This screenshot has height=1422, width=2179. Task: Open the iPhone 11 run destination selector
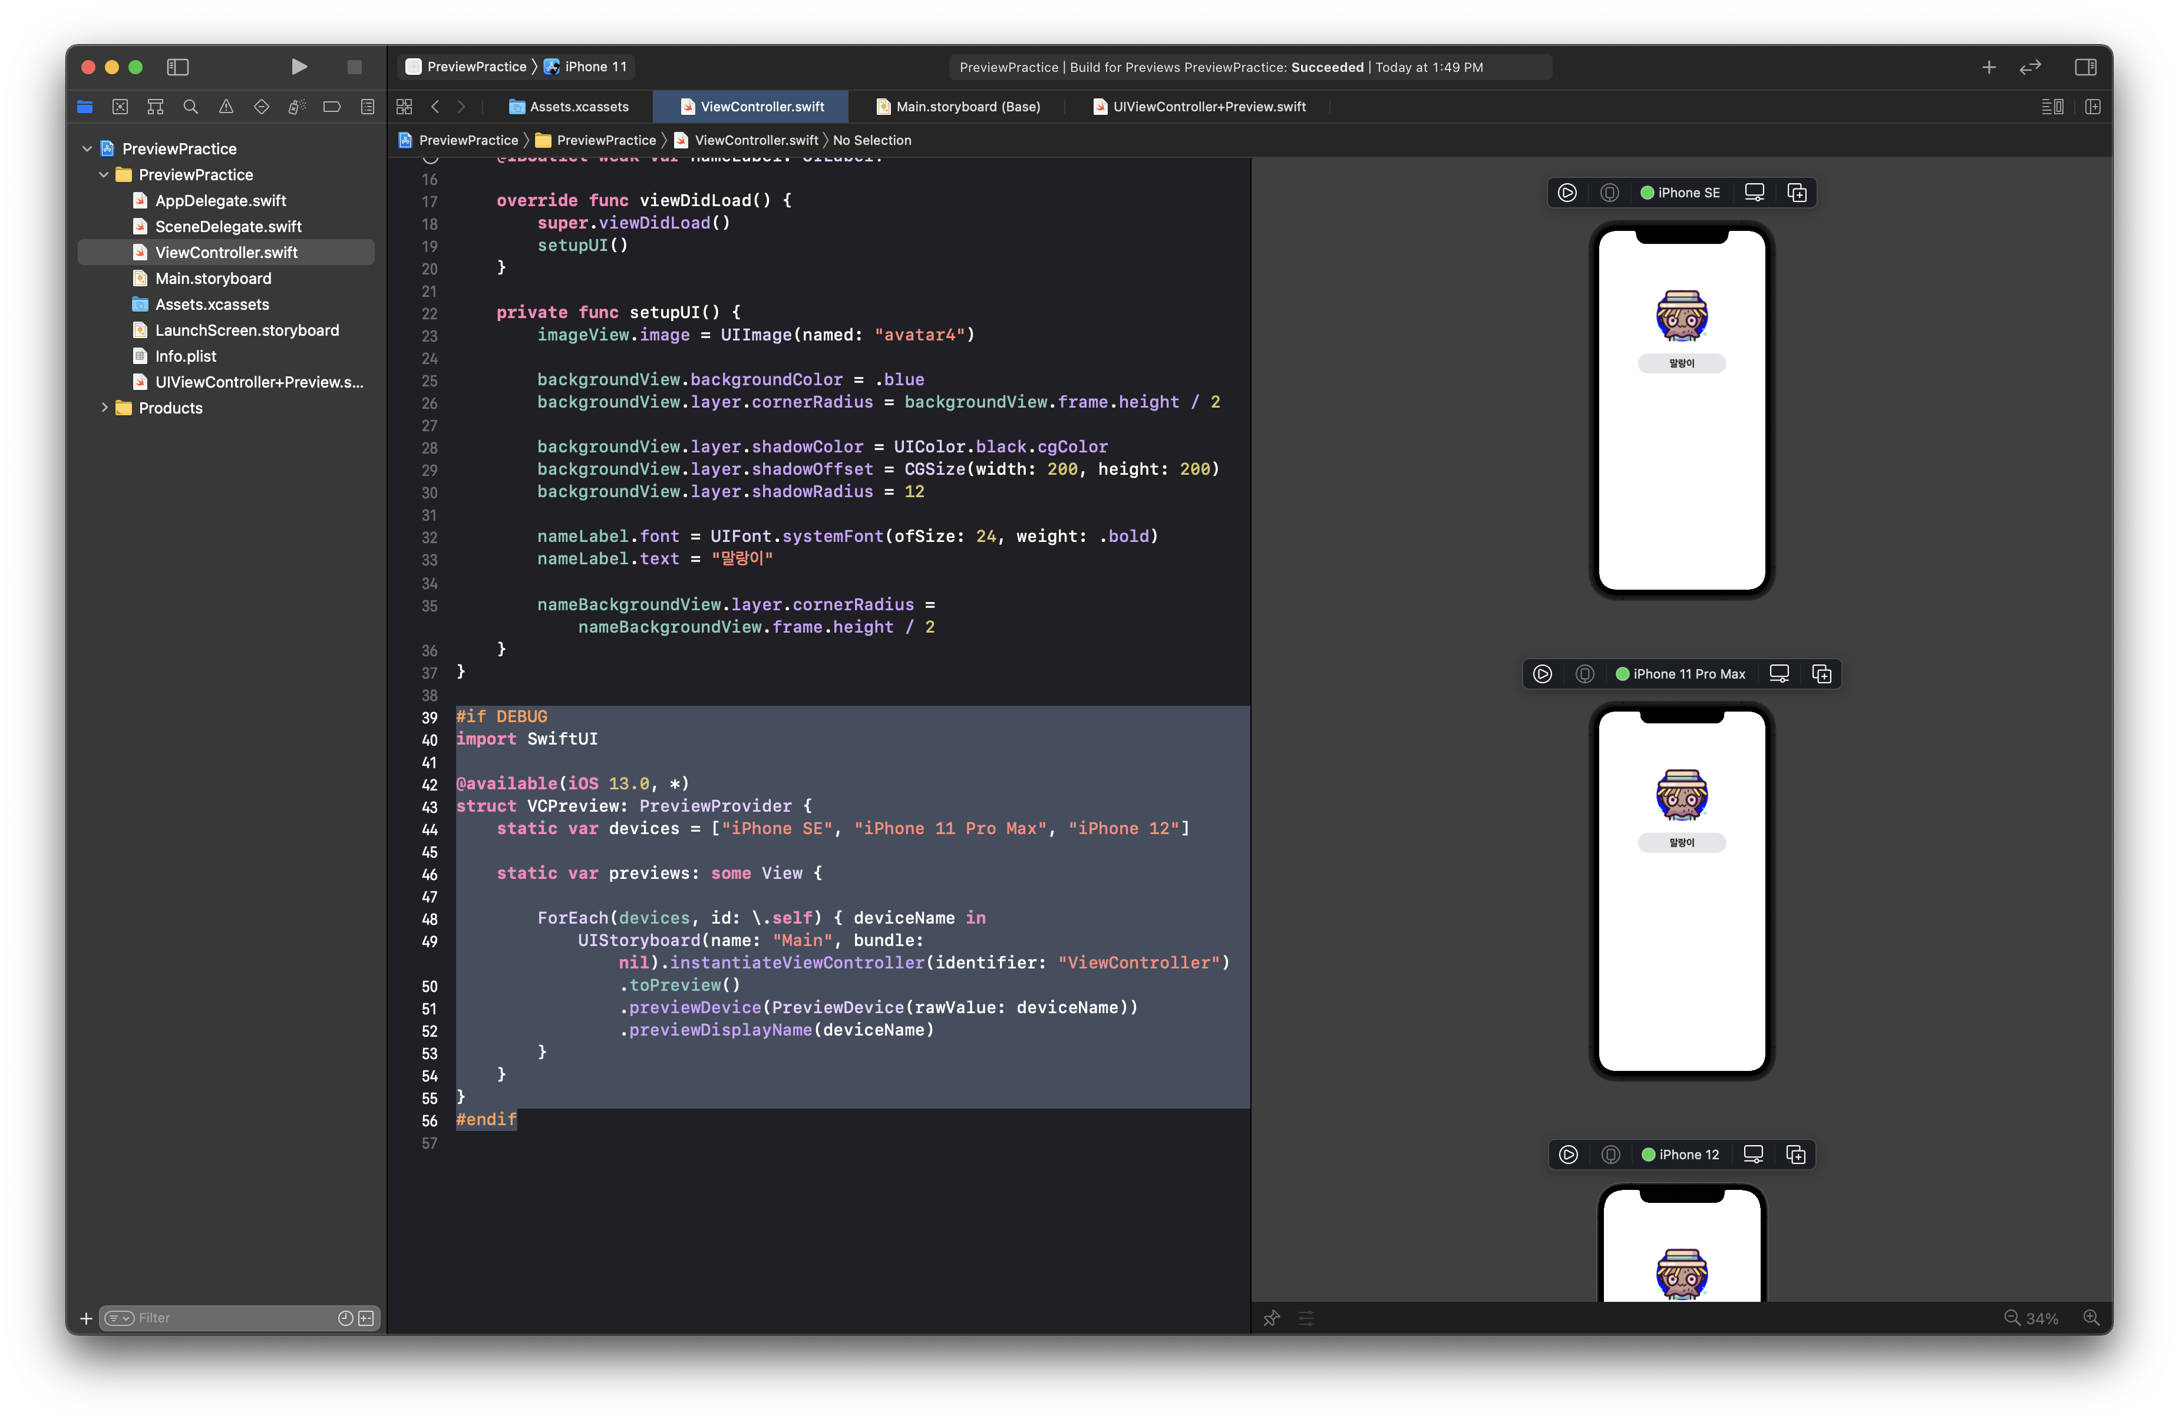point(595,67)
